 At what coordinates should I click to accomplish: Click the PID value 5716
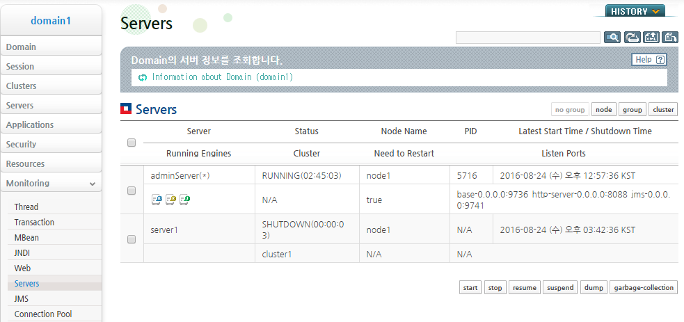coord(467,176)
